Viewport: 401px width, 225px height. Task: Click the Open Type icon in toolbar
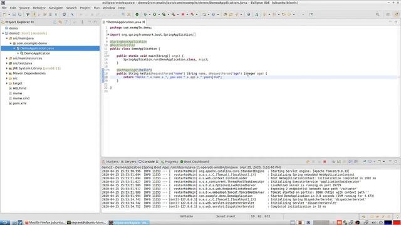[226, 14]
